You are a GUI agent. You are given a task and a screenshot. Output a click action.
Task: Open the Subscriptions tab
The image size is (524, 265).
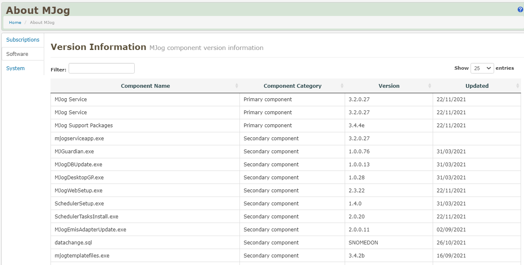pyautogui.click(x=23, y=40)
